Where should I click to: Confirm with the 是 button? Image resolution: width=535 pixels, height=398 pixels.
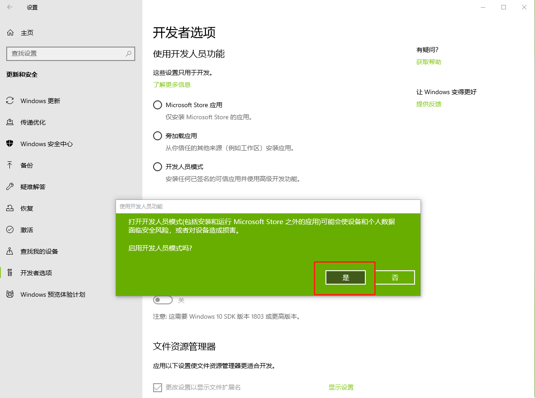[x=345, y=277]
